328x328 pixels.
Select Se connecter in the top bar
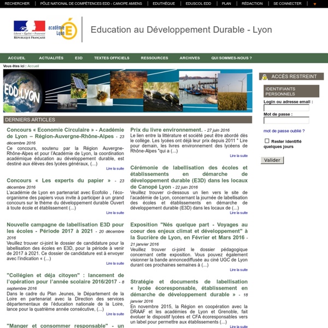pos(288,4)
